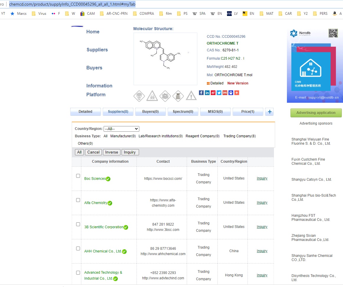Click verified badge next to Alfa Chemistry
The image size is (343, 287).
pos(110,203)
